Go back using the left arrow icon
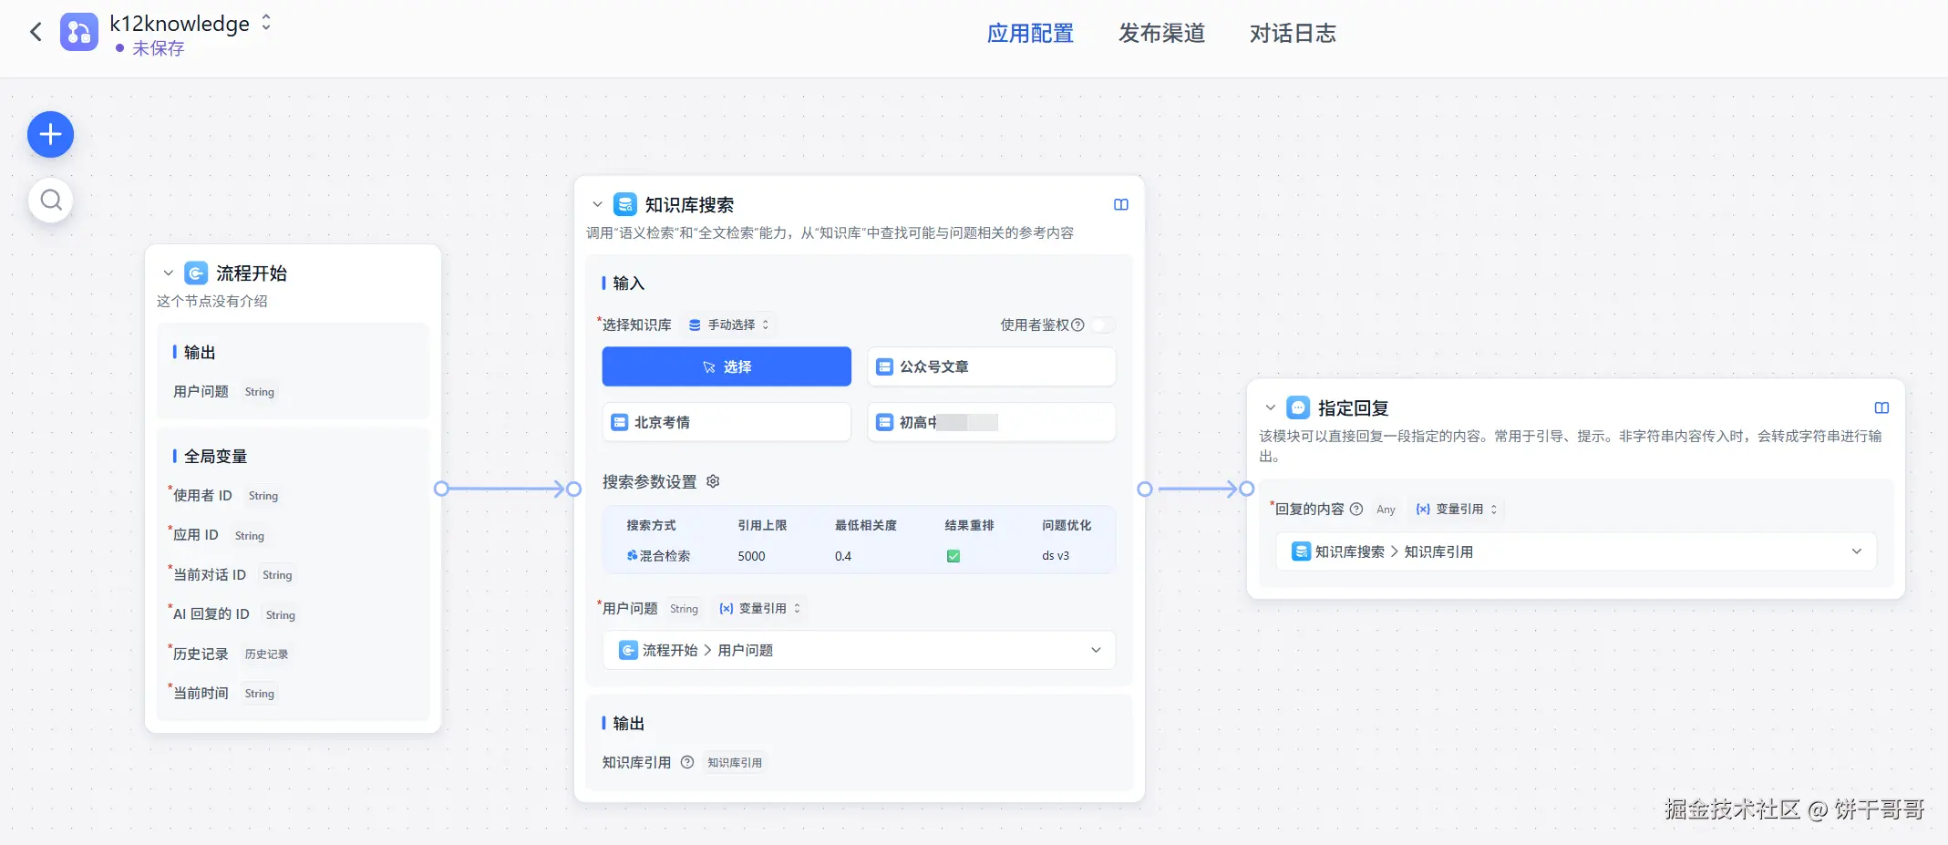The width and height of the screenshot is (1948, 845). [x=36, y=33]
